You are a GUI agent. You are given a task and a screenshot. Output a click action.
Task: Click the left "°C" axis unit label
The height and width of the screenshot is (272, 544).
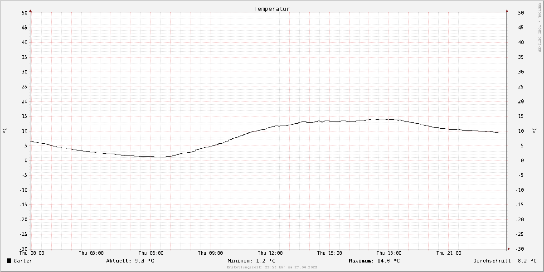[x=5, y=131]
